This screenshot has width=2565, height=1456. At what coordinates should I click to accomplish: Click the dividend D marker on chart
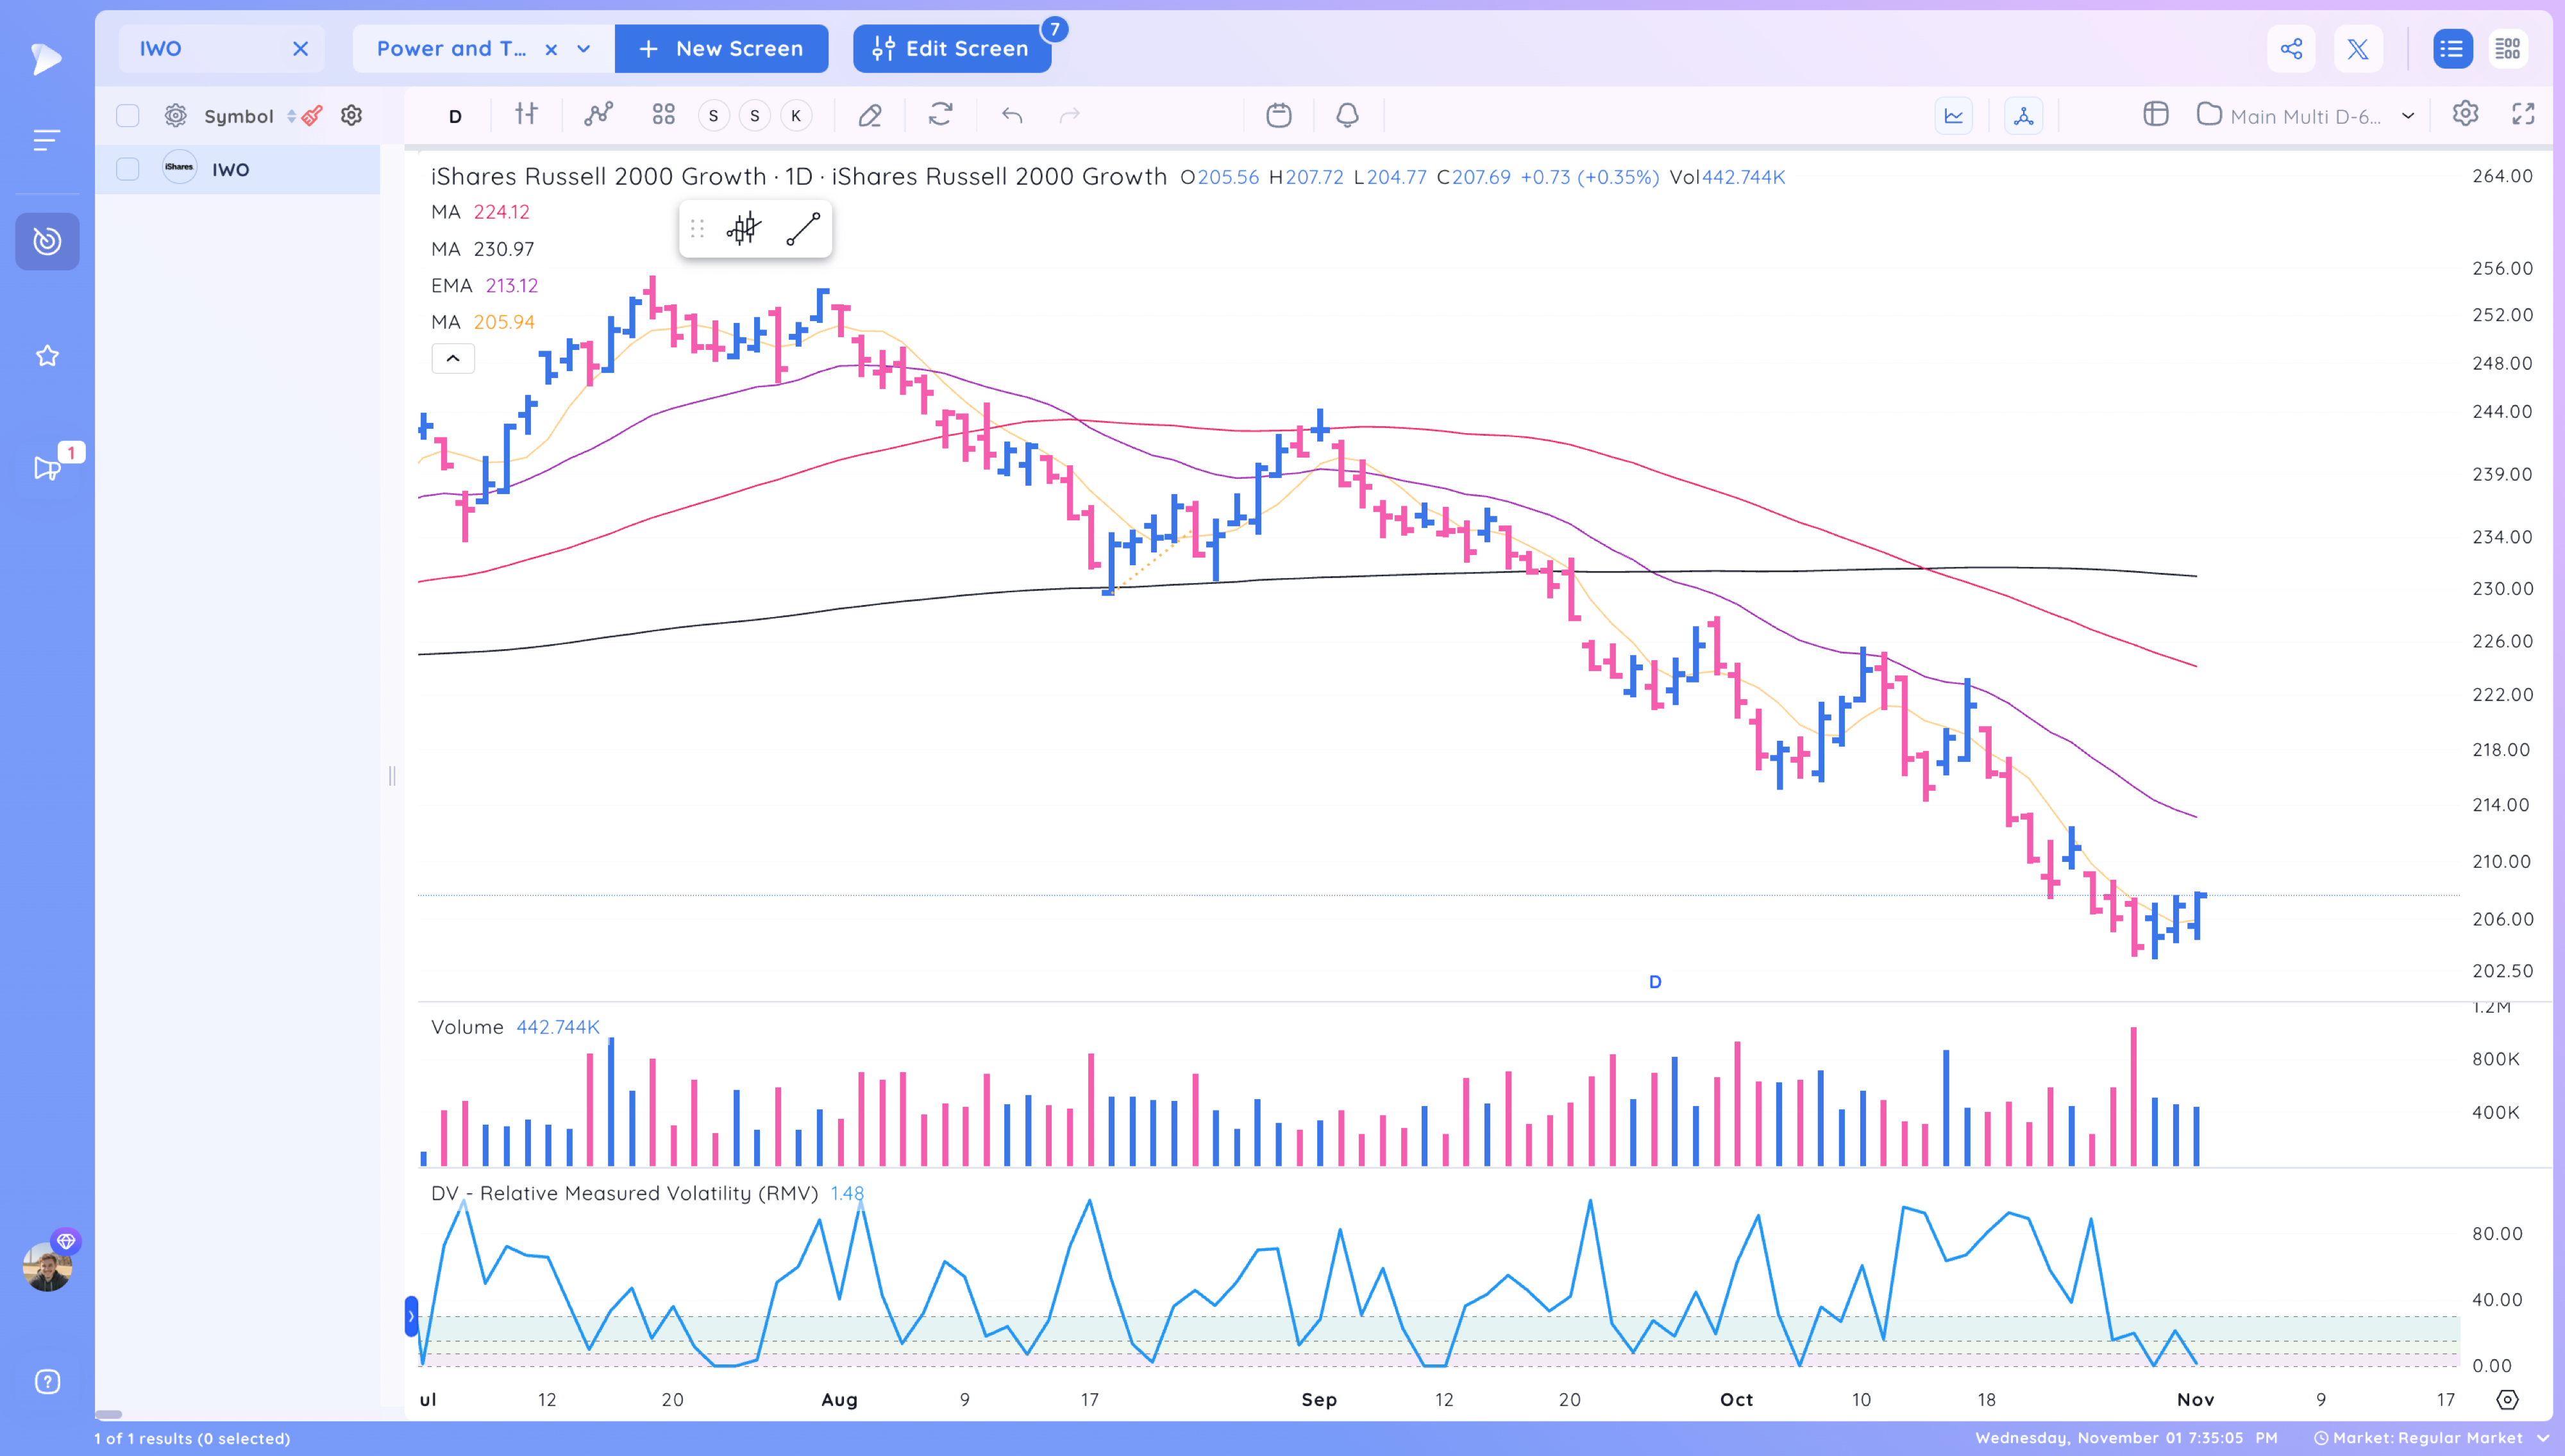pos(1654,982)
